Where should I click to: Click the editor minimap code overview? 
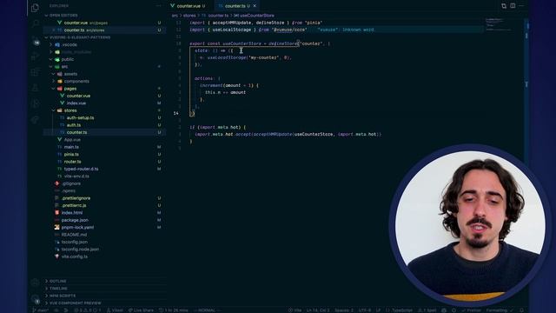pos(499,24)
